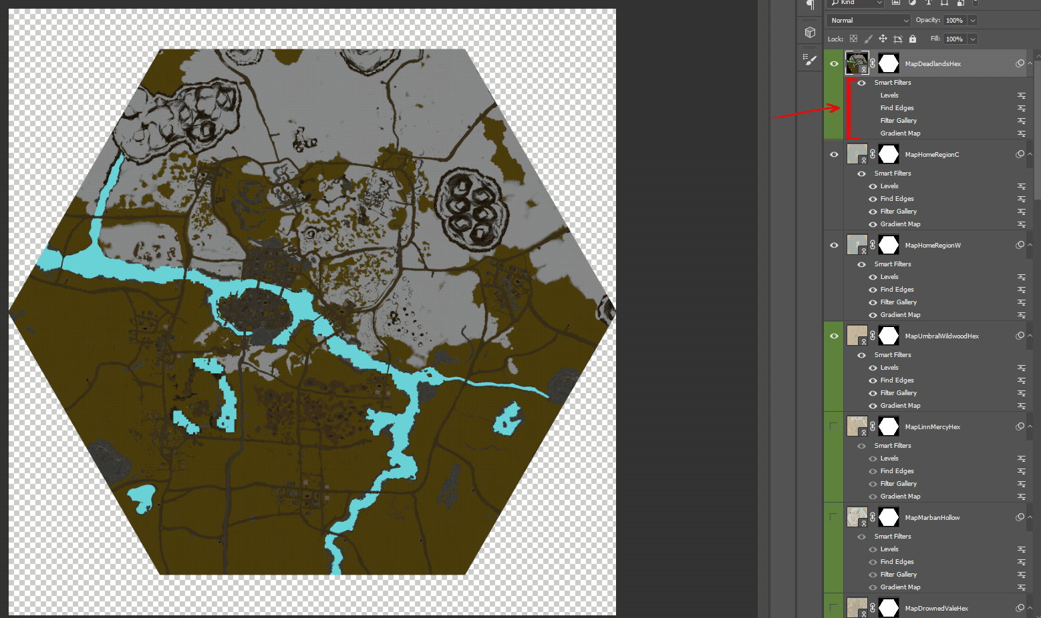Click smart filter indicator on MapHomeRegionC layer

click(x=1020, y=154)
